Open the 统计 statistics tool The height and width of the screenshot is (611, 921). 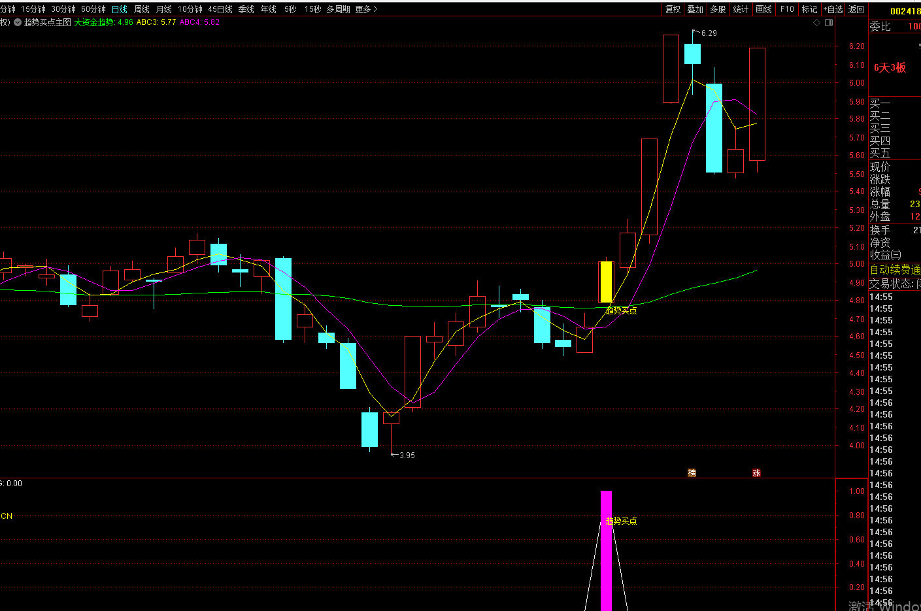(x=741, y=9)
